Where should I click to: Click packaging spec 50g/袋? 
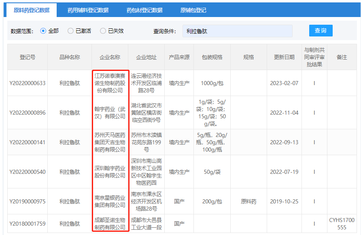212,172
